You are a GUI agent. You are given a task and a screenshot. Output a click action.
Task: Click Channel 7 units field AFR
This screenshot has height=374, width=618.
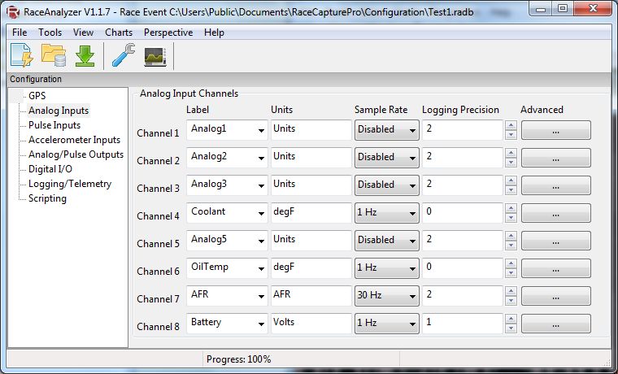pos(311,295)
